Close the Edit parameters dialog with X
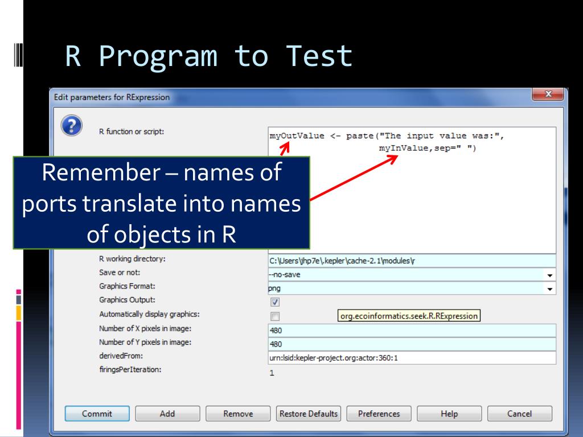583x437 pixels. coord(548,94)
